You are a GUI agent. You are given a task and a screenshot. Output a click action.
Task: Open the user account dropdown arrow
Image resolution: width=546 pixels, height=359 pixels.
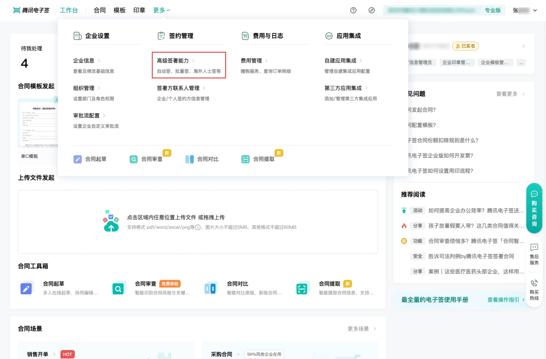coord(535,11)
